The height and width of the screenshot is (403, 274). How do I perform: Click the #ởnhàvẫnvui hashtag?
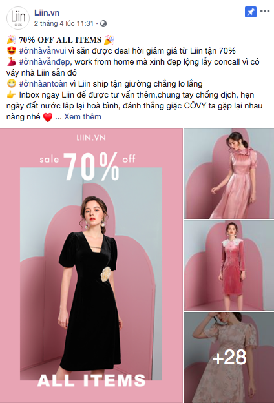43,50
